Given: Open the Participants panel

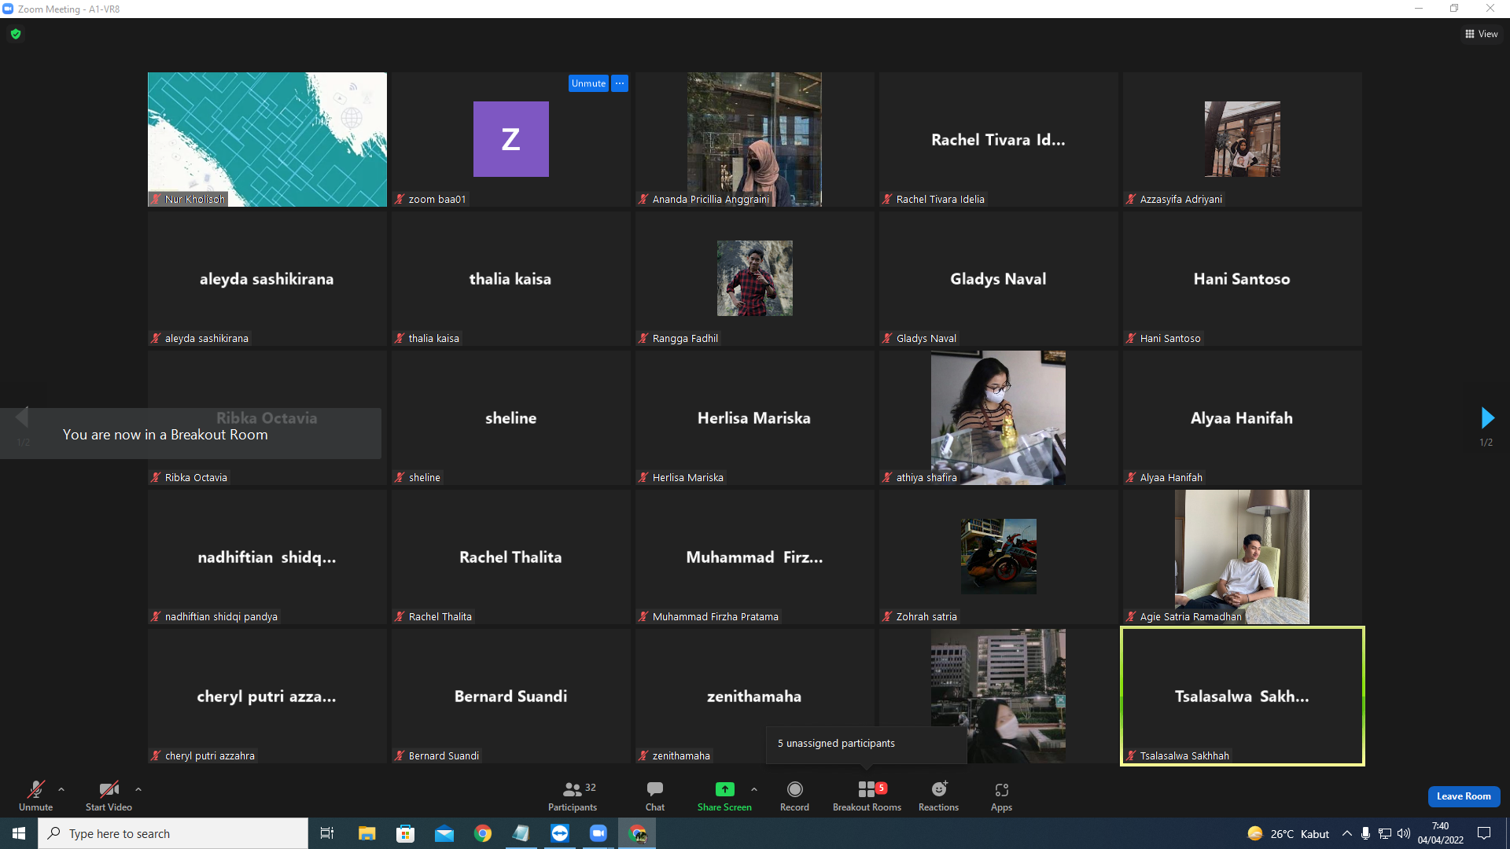Looking at the screenshot, I should [x=573, y=796].
